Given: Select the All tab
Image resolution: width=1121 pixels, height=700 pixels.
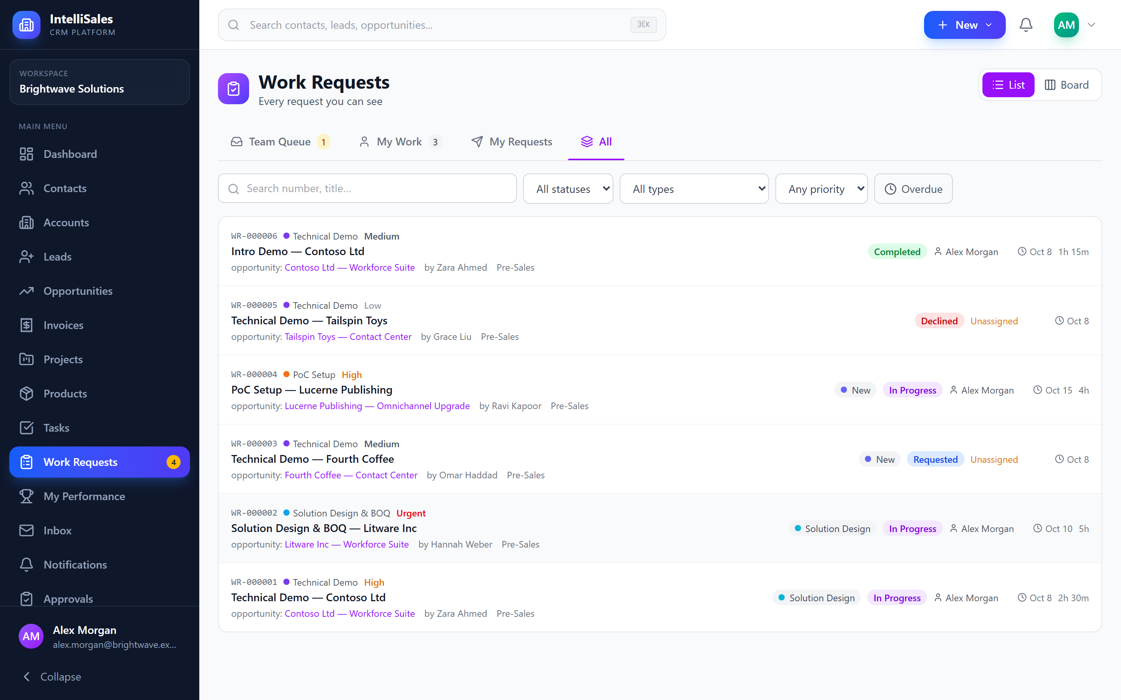Looking at the screenshot, I should [x=596, y=142].
